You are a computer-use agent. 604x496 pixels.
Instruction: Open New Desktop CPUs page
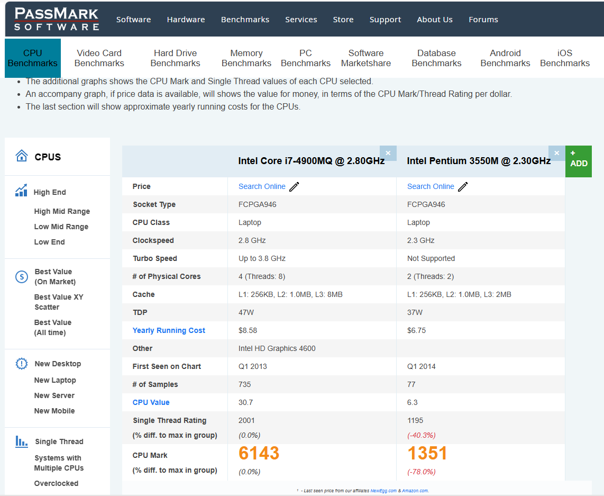58,364
